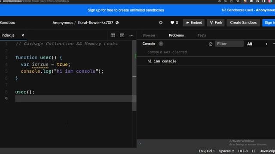
Task: Click the user(); call line
Action: coord(25,92)
